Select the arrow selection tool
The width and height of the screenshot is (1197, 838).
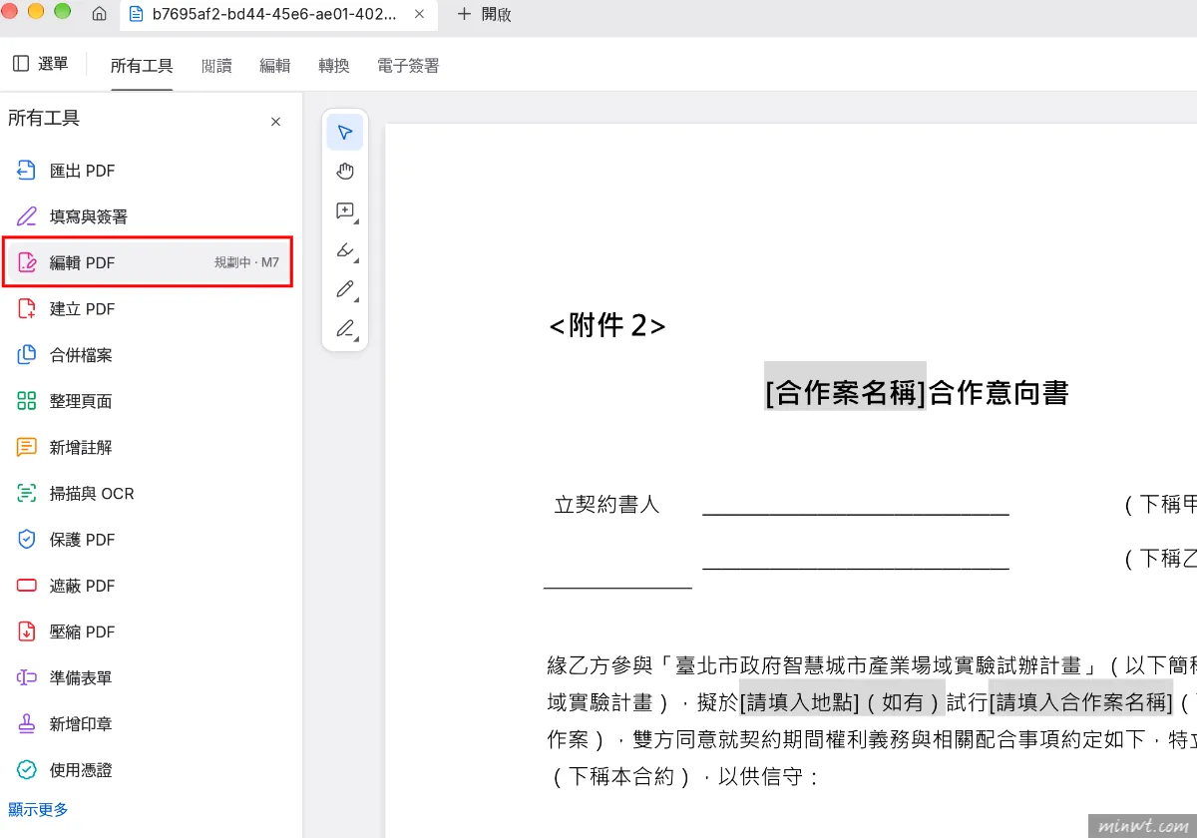[345, 133]
